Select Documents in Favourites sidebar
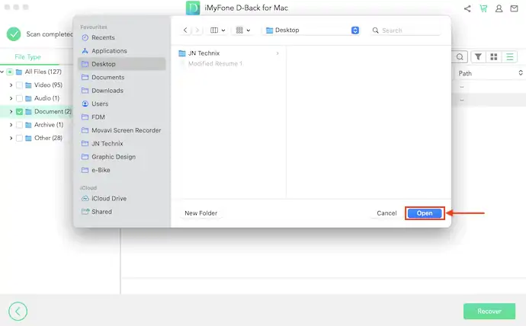 tap(107, 78)
